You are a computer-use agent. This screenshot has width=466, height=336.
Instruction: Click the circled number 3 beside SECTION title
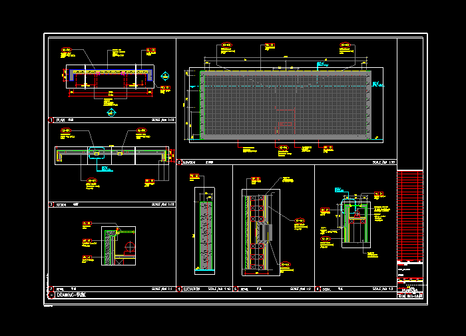[51, 204]
